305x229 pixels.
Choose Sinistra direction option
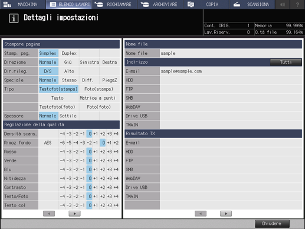[x=89, y=62]
